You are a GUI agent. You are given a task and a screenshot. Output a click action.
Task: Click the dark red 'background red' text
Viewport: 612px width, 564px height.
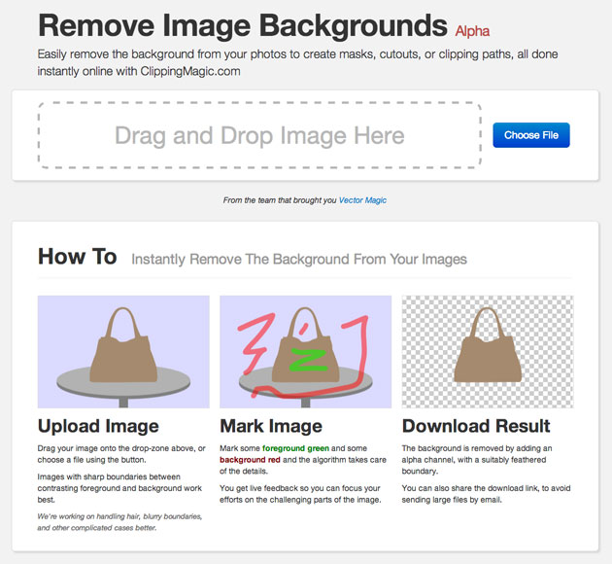tap(250, 460)
